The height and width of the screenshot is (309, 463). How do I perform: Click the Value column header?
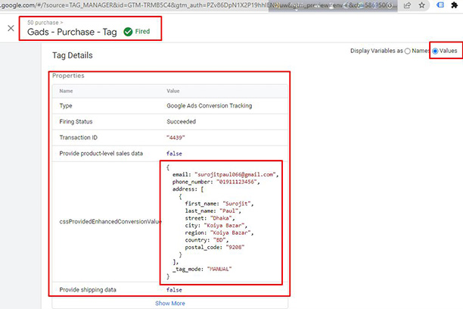click(x=173, y=91)
